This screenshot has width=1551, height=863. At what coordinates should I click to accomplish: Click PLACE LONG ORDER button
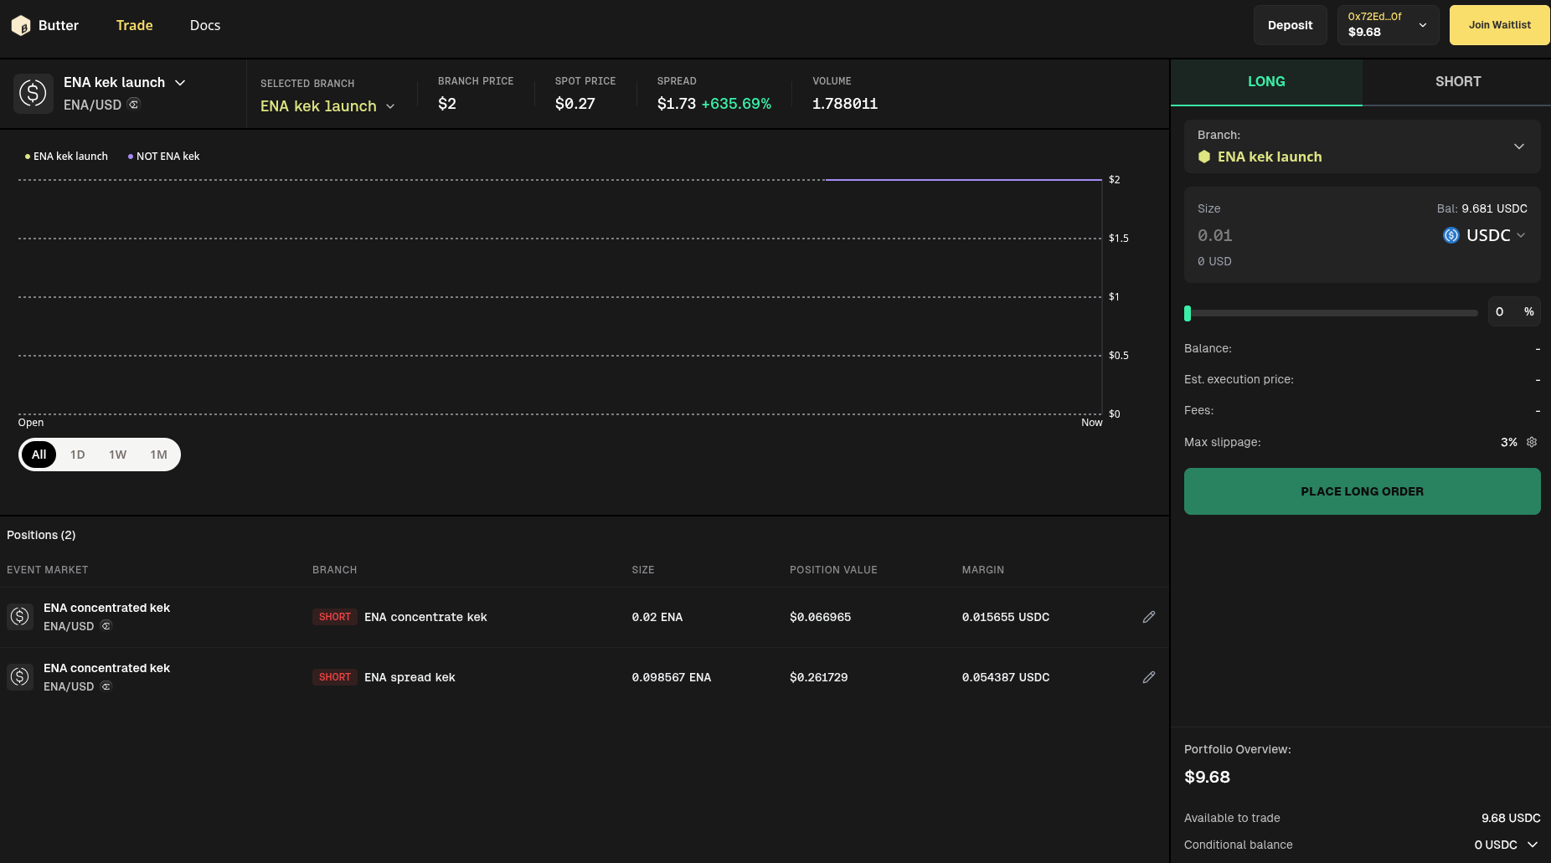(1362, 491)
